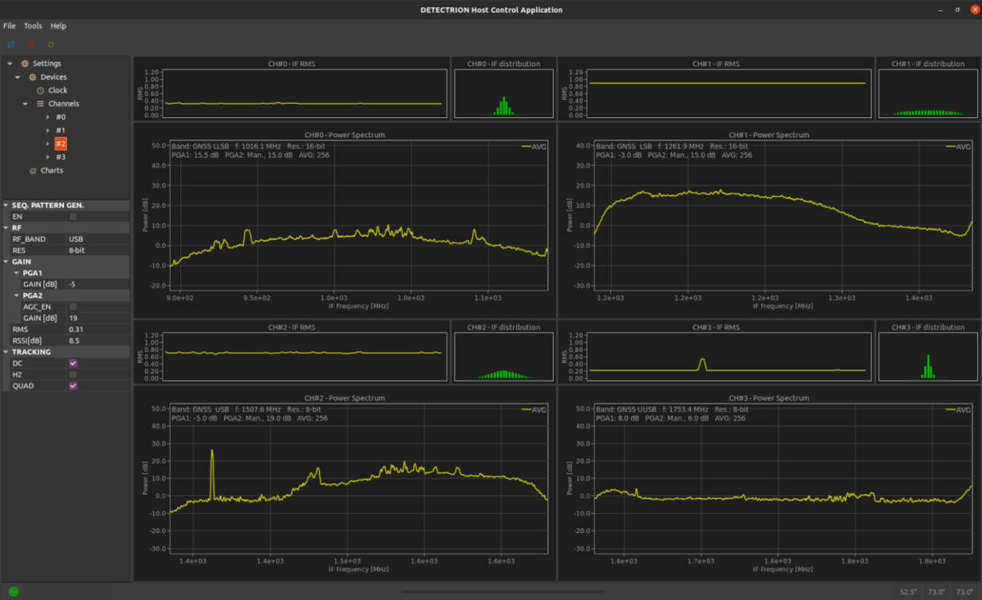Uncheck the DC tracking checkbox

[x=73, y=363]
